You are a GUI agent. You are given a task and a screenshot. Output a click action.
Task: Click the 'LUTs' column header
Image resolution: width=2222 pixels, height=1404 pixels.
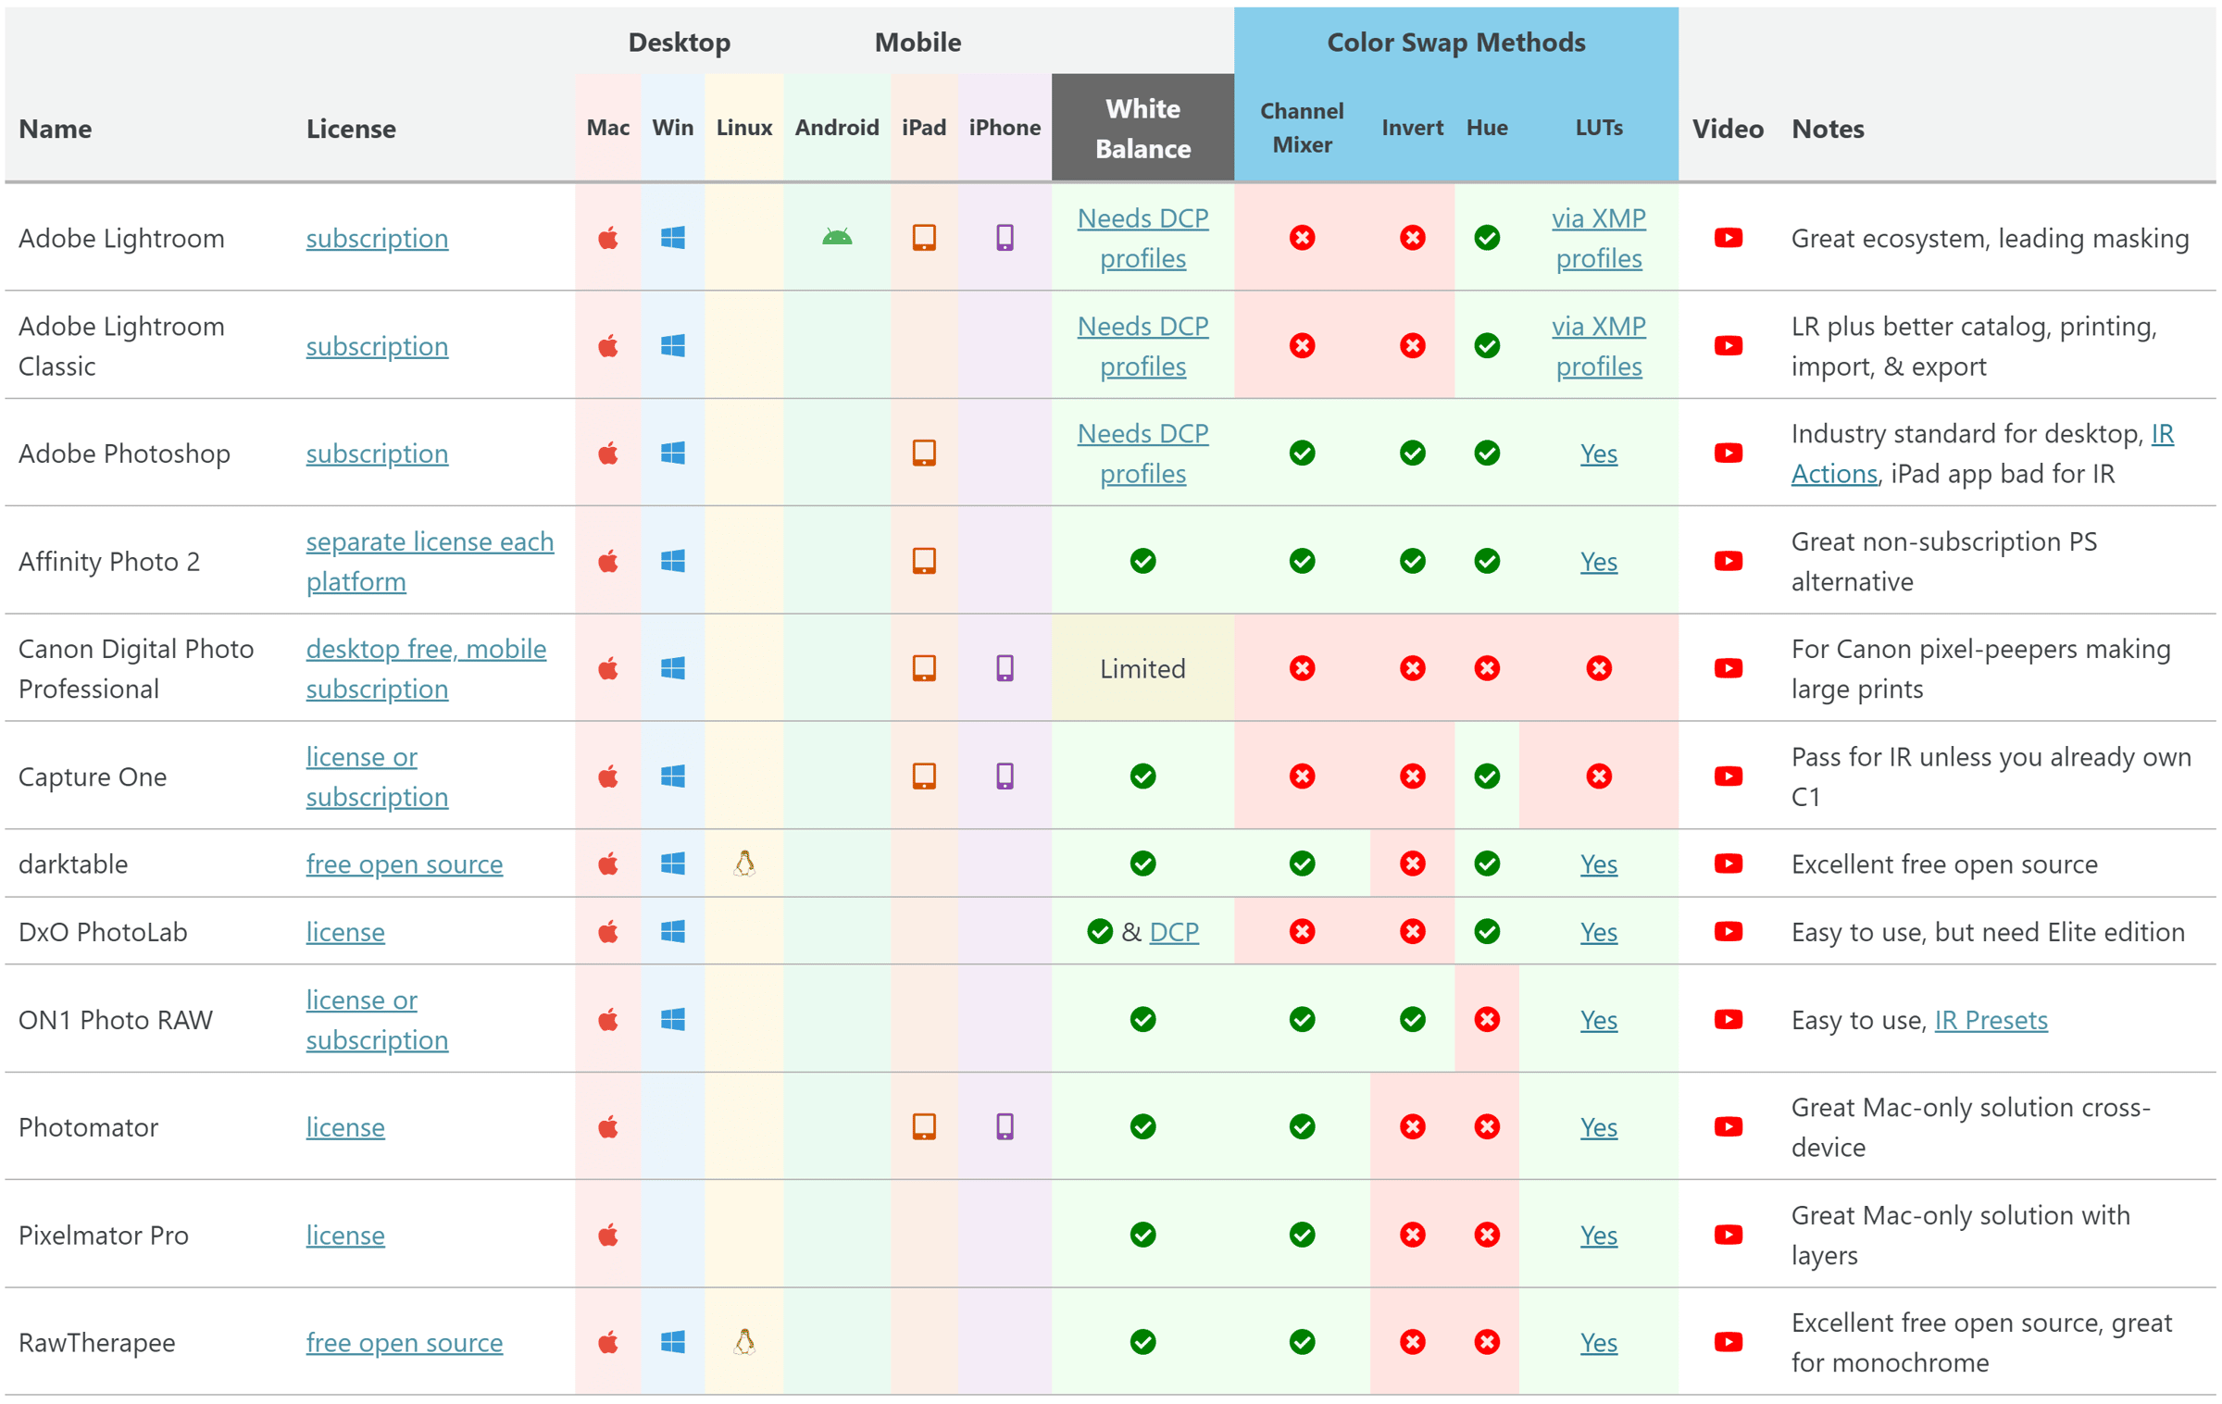pos(1598,128)
